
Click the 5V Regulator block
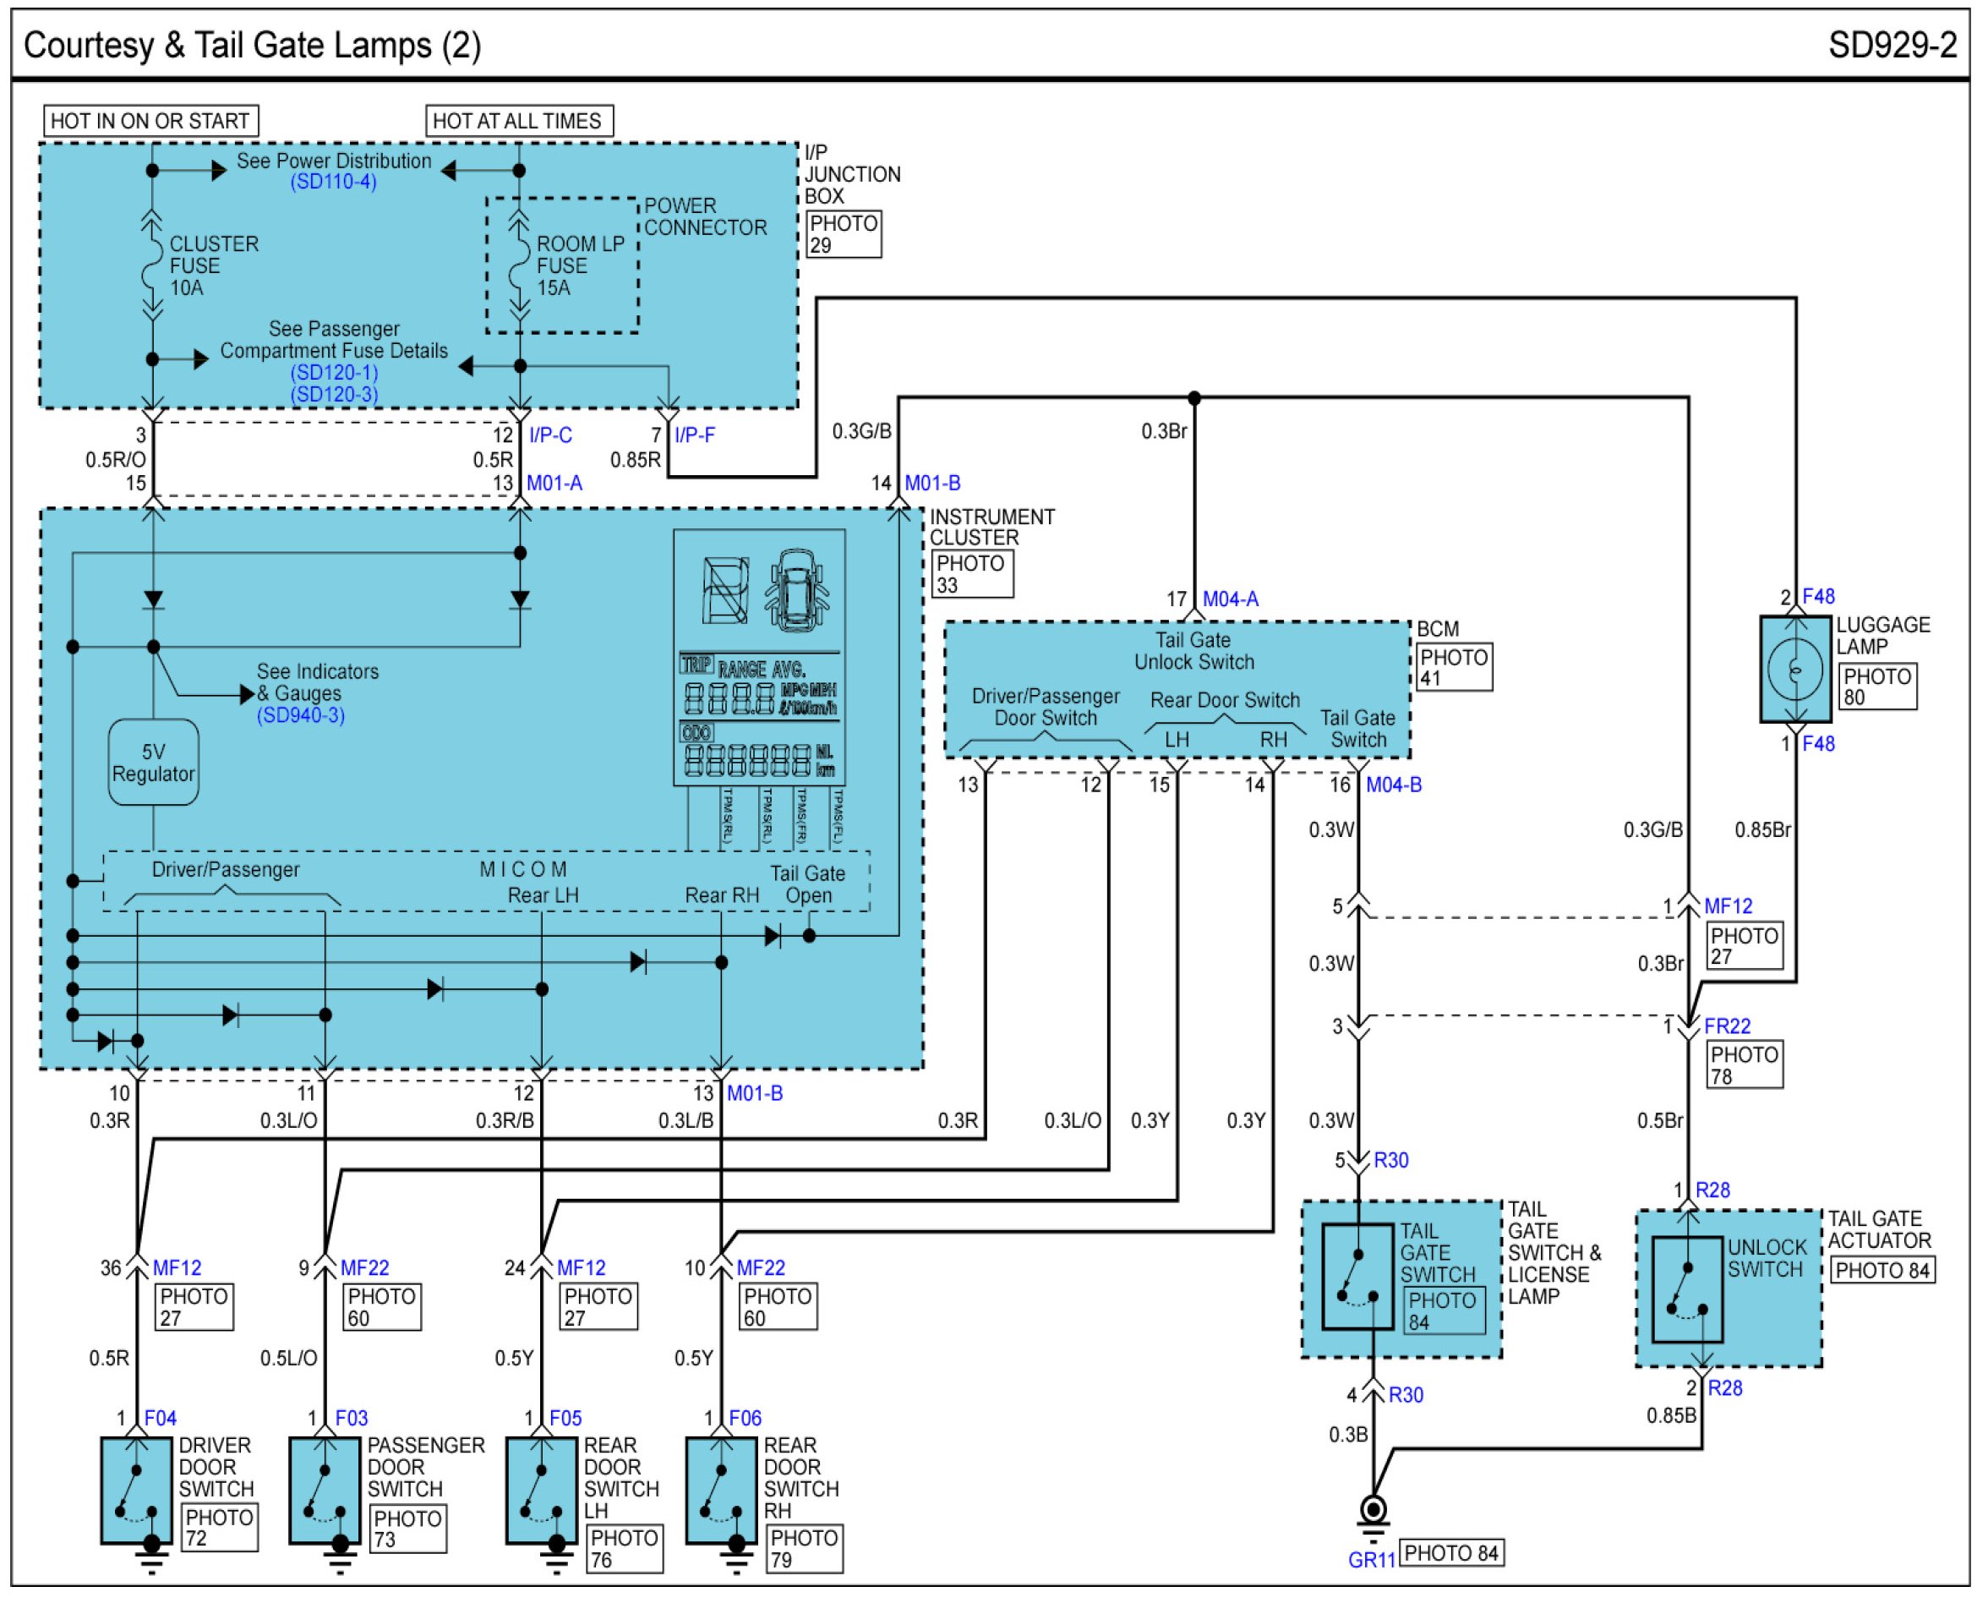coord(153,763)
